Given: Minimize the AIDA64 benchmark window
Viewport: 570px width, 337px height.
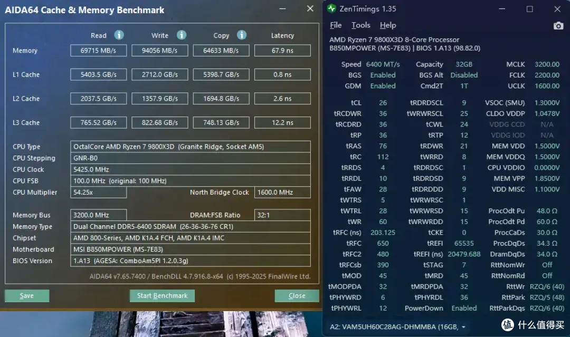Looking at the screenshot, I should click(x=282, y=9).
